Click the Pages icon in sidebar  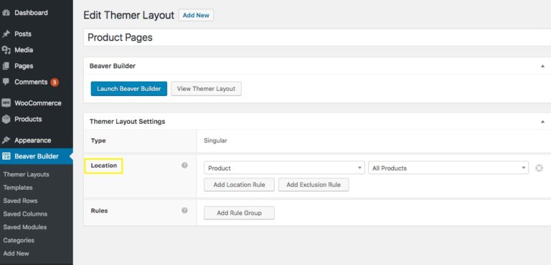click(x=6, y=66)
